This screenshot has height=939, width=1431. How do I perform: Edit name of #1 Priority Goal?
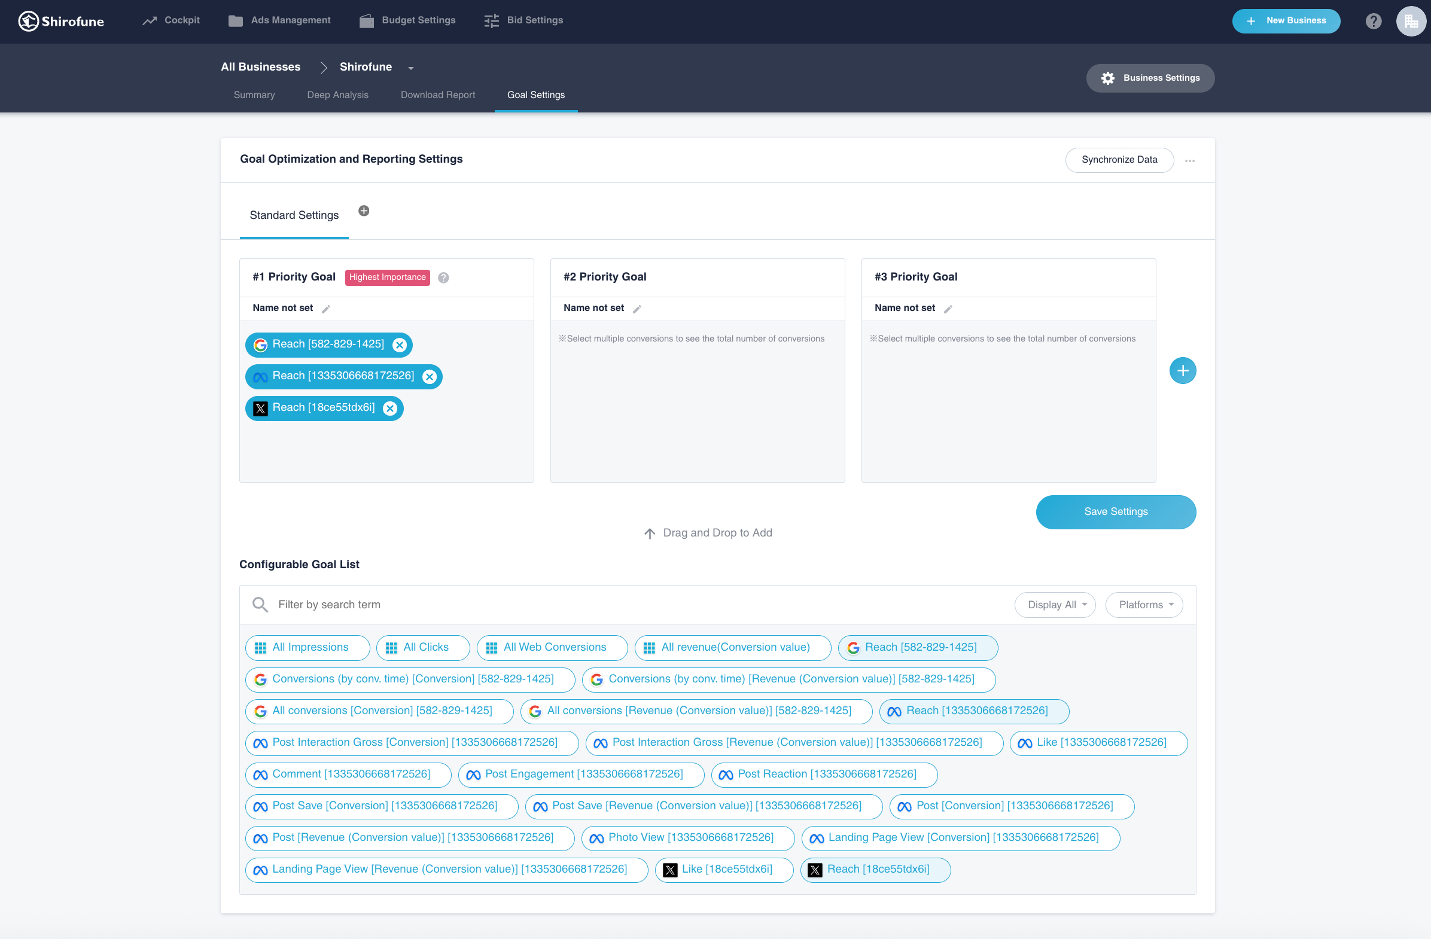pos(326,309)
